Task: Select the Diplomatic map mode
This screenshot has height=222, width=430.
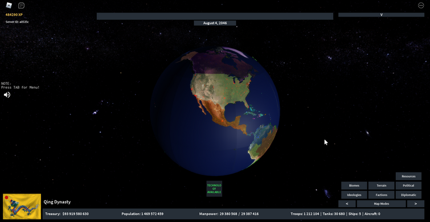Action: 408,195
